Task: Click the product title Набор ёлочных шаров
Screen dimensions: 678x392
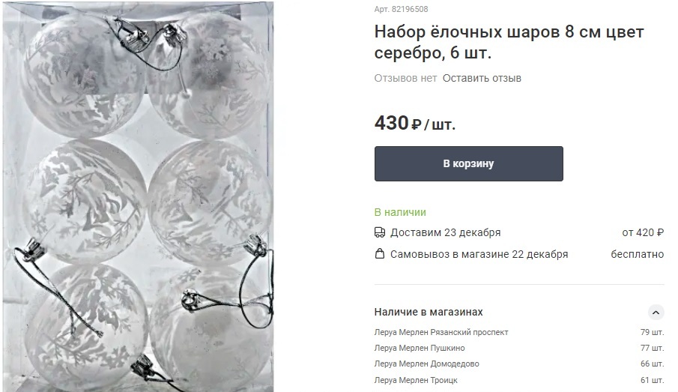Action: (x=509, y=42)
